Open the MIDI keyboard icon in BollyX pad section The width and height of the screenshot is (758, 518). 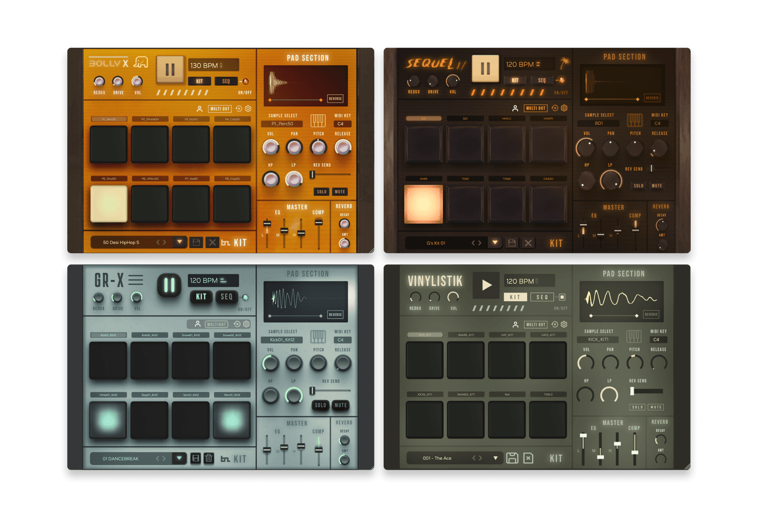tap(317, 120)
